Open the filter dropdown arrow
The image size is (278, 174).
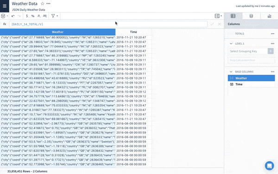point(57,16)
